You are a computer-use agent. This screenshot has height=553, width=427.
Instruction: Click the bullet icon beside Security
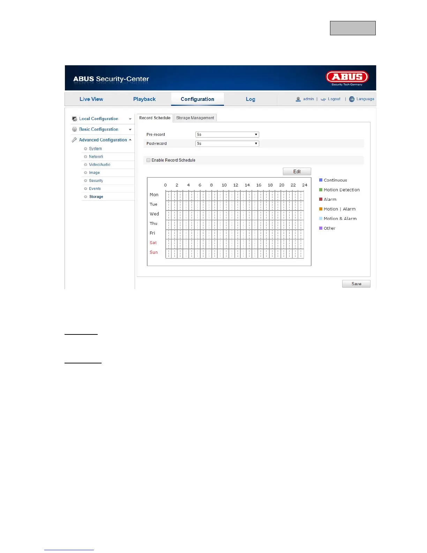click(85, 181)
